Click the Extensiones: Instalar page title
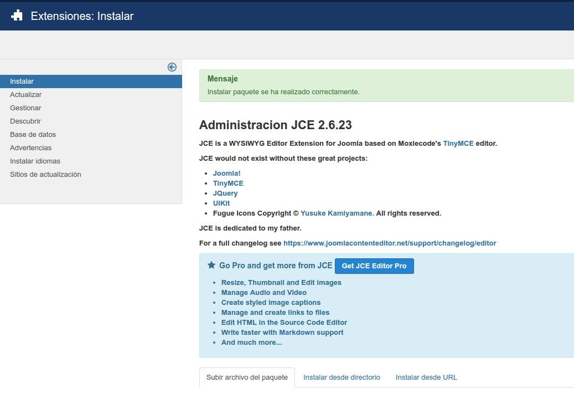Screen dimensions: 574x403 tap(82, 16)
